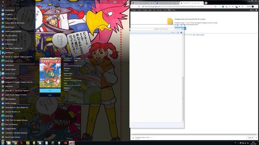Click the game icon beside Deathsmiles
The image size is (259, 145).
pos(3,10)
